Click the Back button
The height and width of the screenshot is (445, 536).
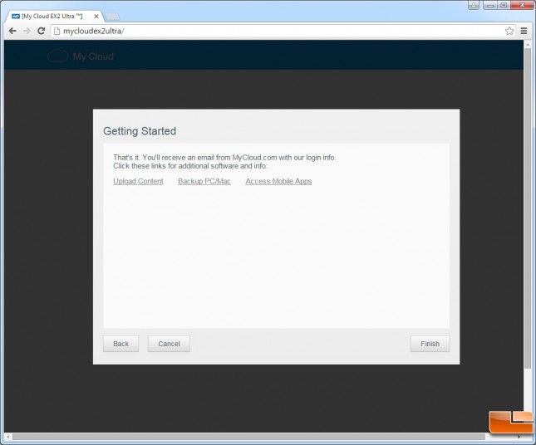(121, 344)
